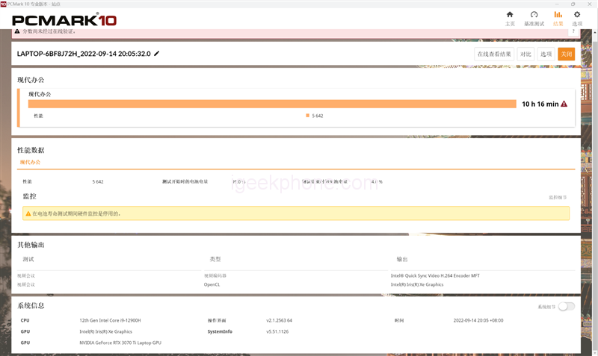This screenshot has height=356, width=598.
Task: Open the Results (结果) section
Action: pyautogui.click(x=558, y=18)
